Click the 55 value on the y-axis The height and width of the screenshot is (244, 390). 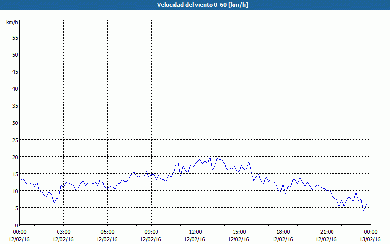click(x=15, y=38)
